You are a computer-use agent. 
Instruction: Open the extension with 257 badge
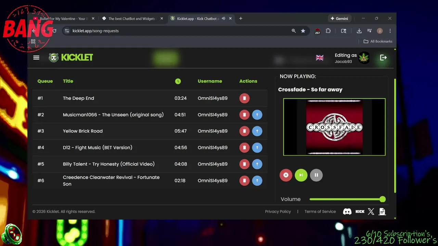tap(318, 31)
